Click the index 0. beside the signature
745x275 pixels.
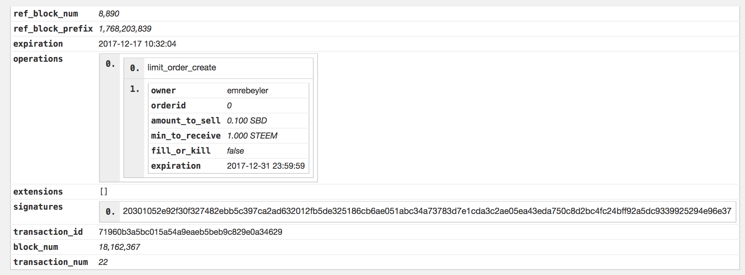click(x=110, y=212)
